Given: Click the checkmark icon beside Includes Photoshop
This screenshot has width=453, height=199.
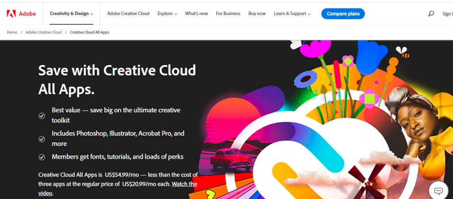Looking at the screenshot, I should pyautogui.click(x=42, y=139).
